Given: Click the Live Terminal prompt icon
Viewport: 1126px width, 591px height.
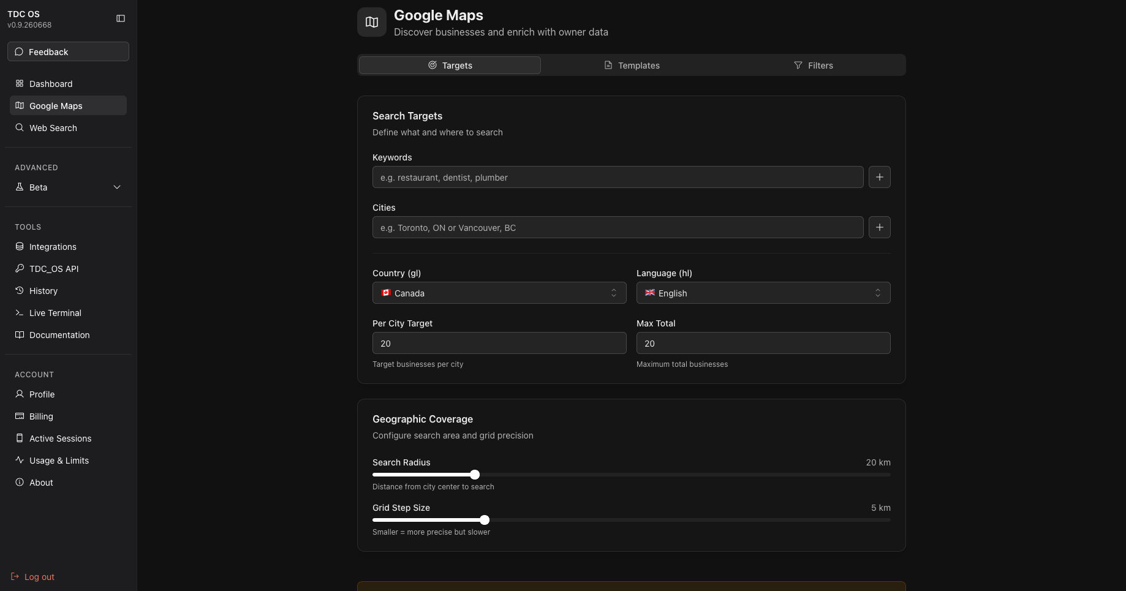Looking at the screenshot, I should [x=20, y=313].
